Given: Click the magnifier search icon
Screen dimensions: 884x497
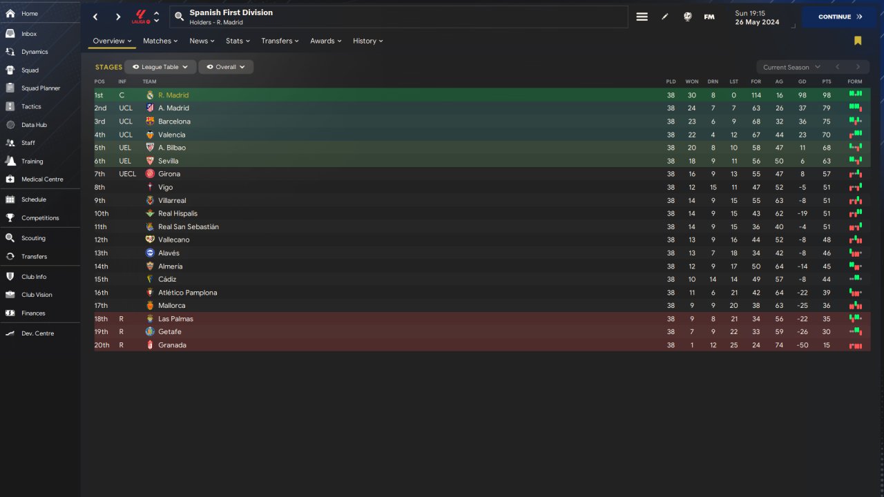Looking at the screenshot, I should point(179,17).
